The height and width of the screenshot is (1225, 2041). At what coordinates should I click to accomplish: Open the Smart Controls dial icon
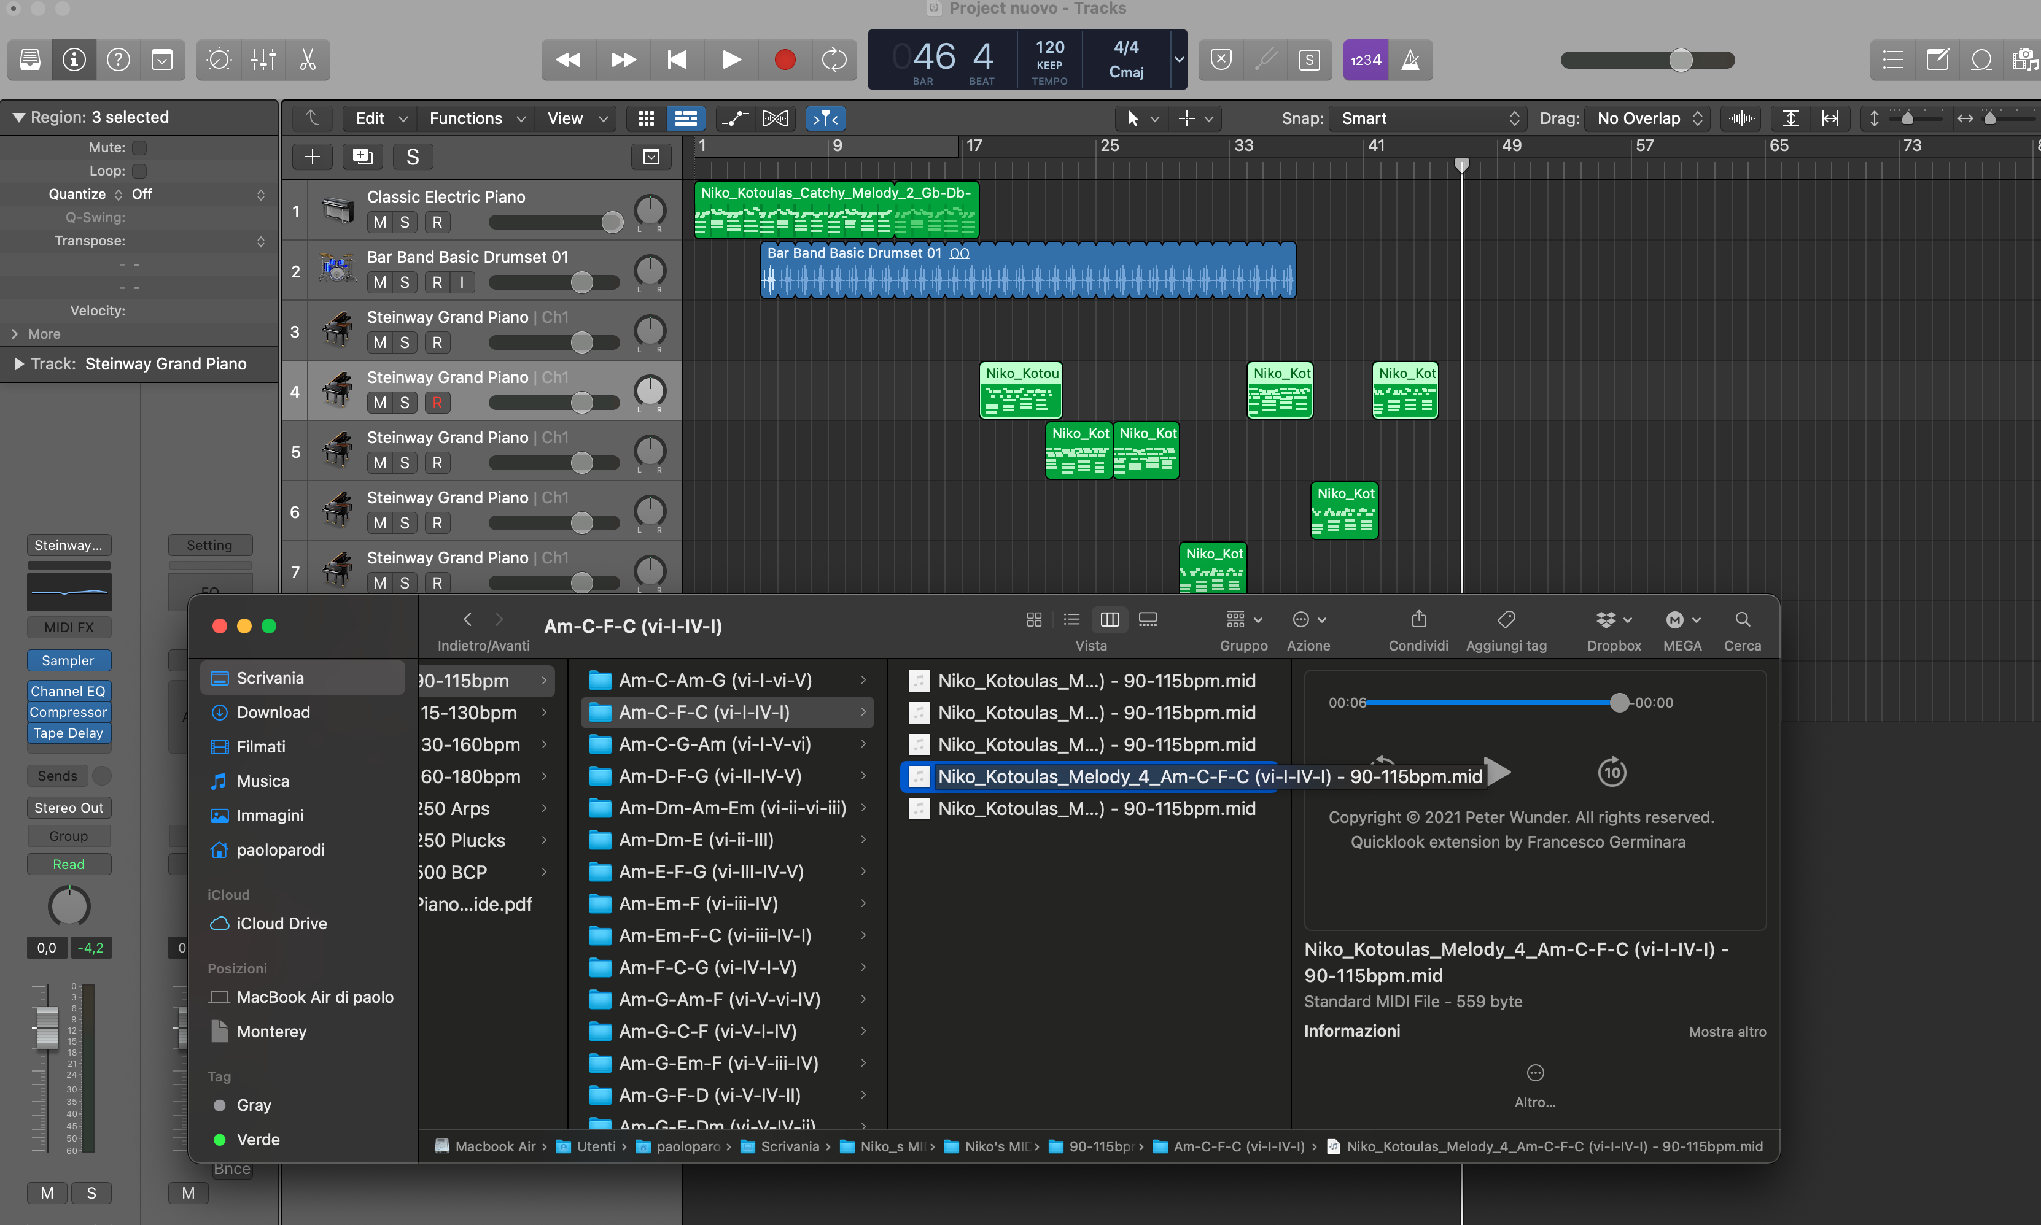tap(219, 60)
